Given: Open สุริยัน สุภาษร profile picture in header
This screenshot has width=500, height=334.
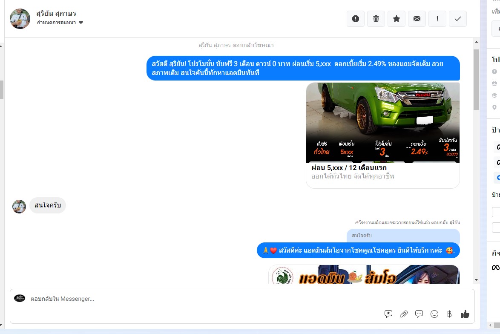Looking at the screenshot, I should pyautogui.click(x=20, y=19).
